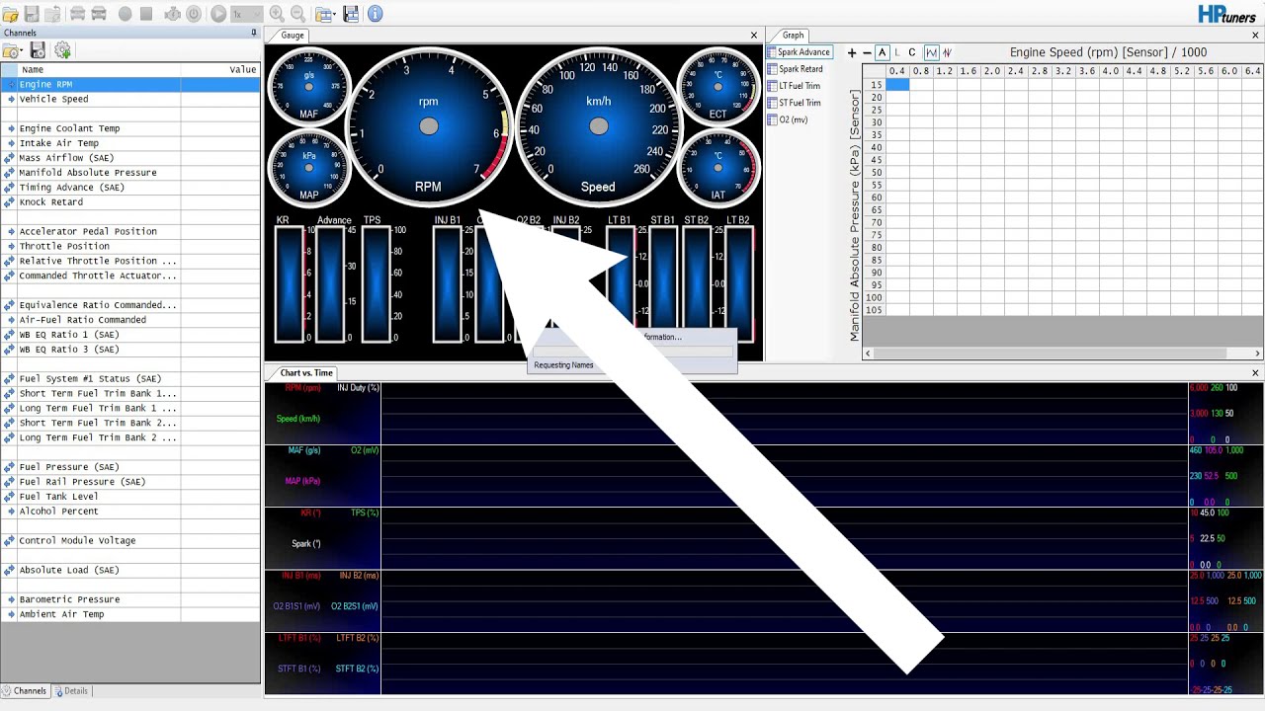This screenshot has width=1265, height=711.
Task: Select Control Module Voltage channel
Action: tap(130, 541)
